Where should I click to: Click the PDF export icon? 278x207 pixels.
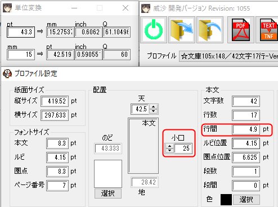click(x=241, y=30)
